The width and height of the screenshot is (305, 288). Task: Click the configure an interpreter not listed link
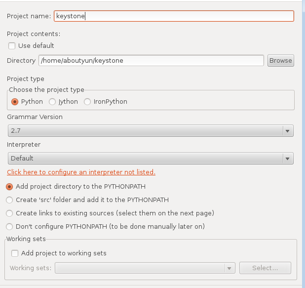(81, 172)
